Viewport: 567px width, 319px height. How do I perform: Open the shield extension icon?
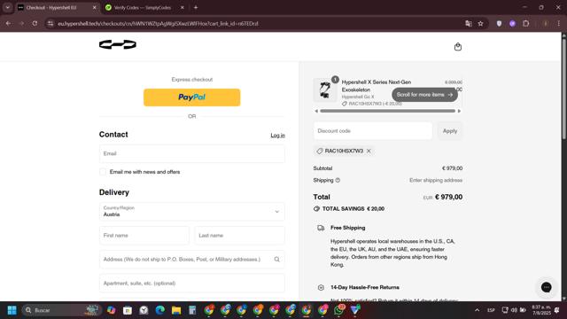[499, 24]
